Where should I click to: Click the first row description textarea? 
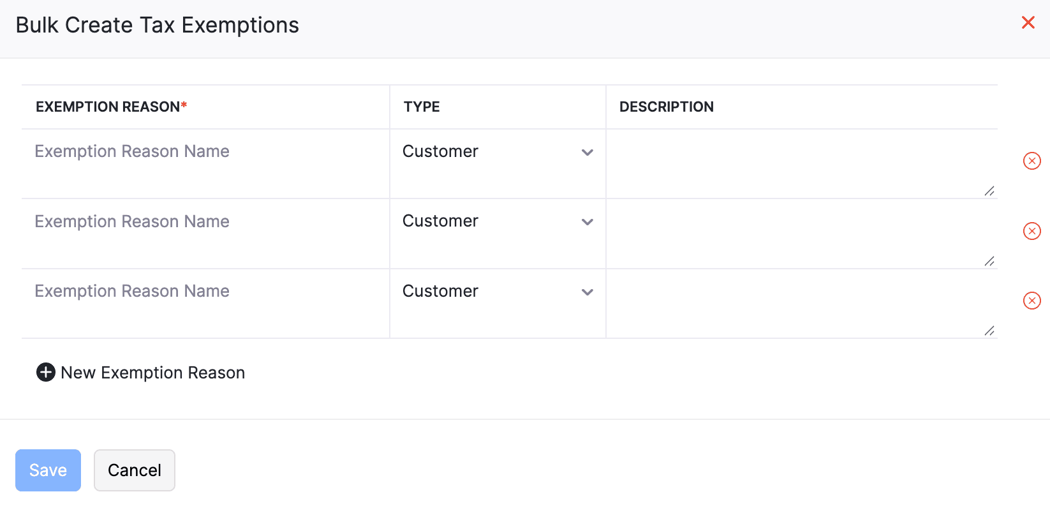801,163
